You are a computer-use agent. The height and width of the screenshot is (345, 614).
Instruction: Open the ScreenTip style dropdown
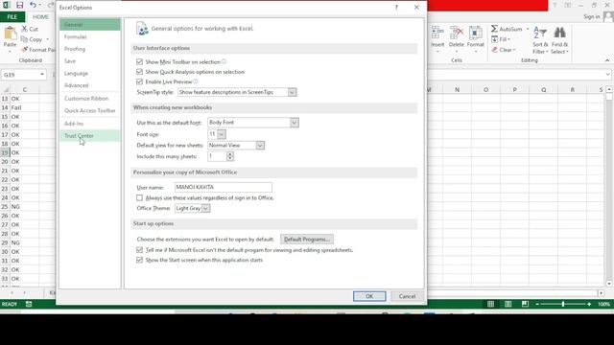292,92
